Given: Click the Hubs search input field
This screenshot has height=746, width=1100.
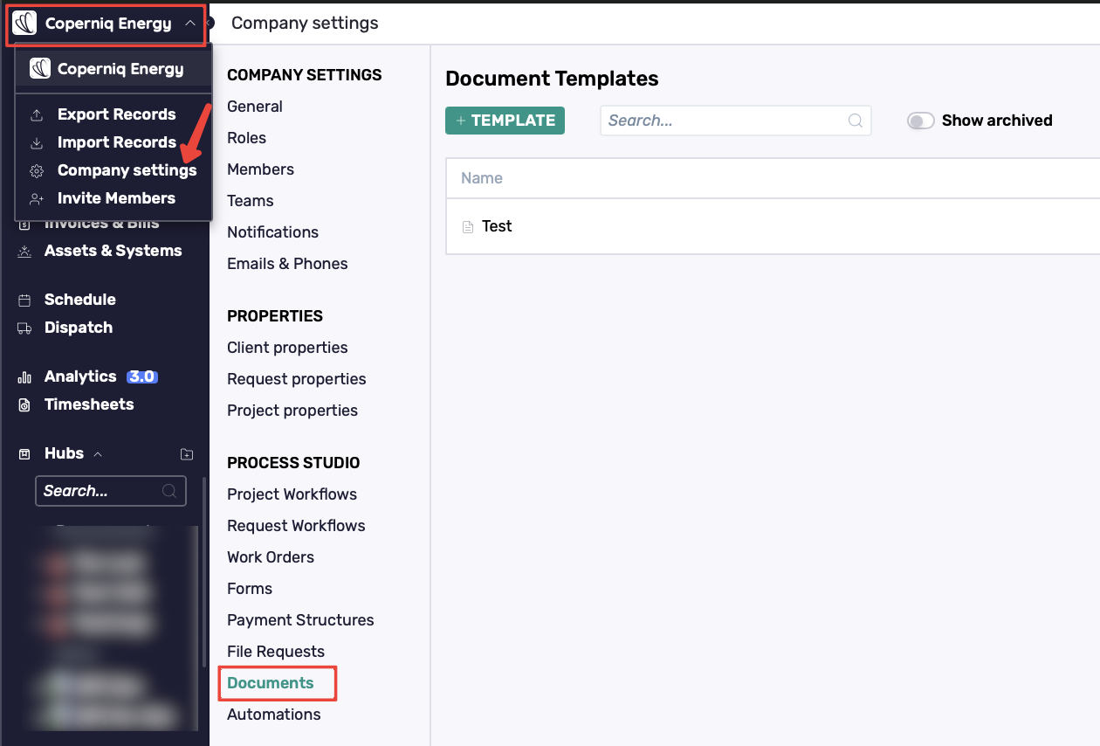Looking at the screenshot, I should (x=111, y=491).
